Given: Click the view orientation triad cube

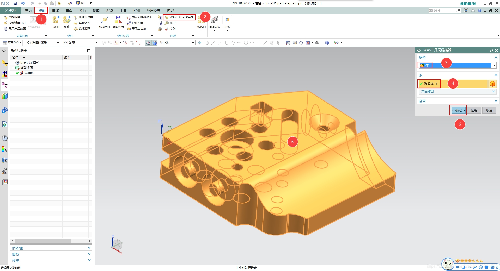Looking at the screenshot, I should (x=117, y=244).
